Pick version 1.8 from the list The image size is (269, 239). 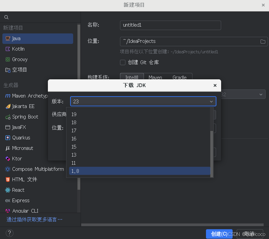click(140, 171)
